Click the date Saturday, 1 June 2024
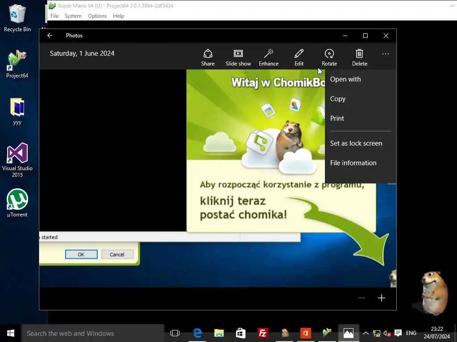Screen dimensions: 457x342 (82, 53)
